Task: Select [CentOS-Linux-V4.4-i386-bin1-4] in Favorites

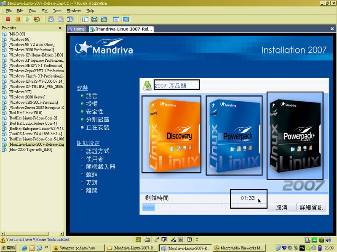Action: (35, 134)
